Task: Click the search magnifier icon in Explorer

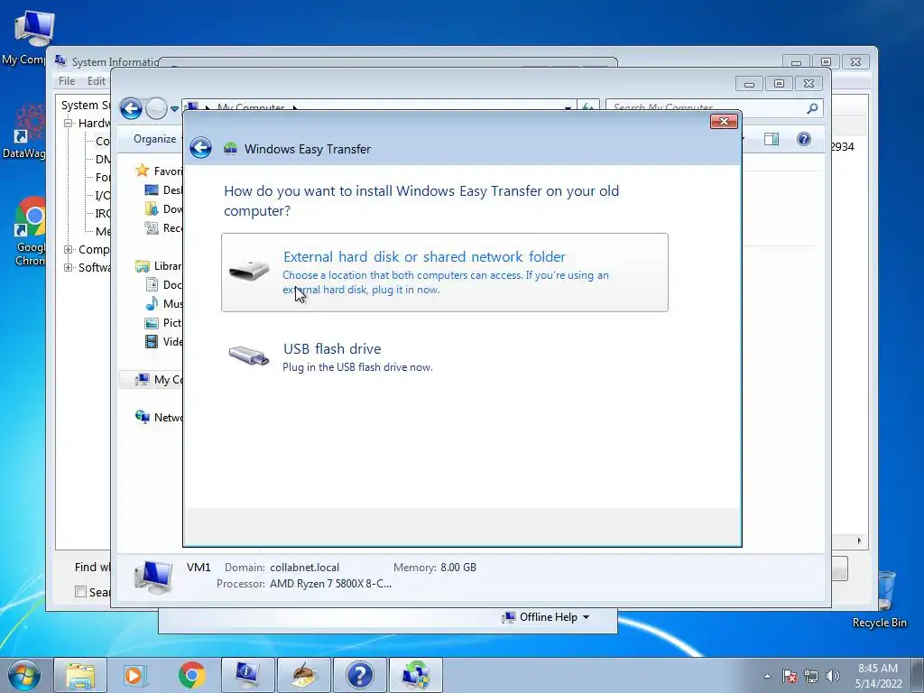Action: 813,108
